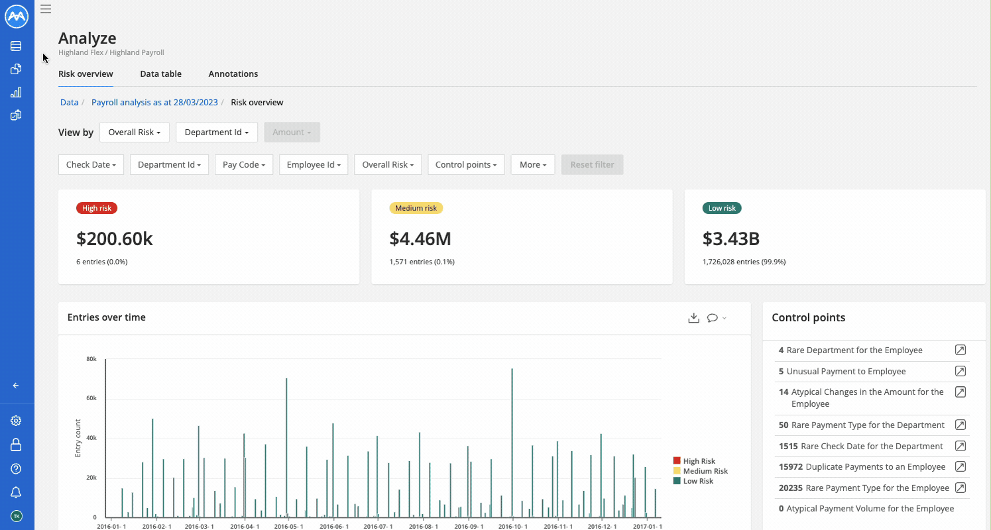991x530 pixels.
Task: Open the Control points filter dropdown
Action: pyautogui.click(x=466, y=165)
